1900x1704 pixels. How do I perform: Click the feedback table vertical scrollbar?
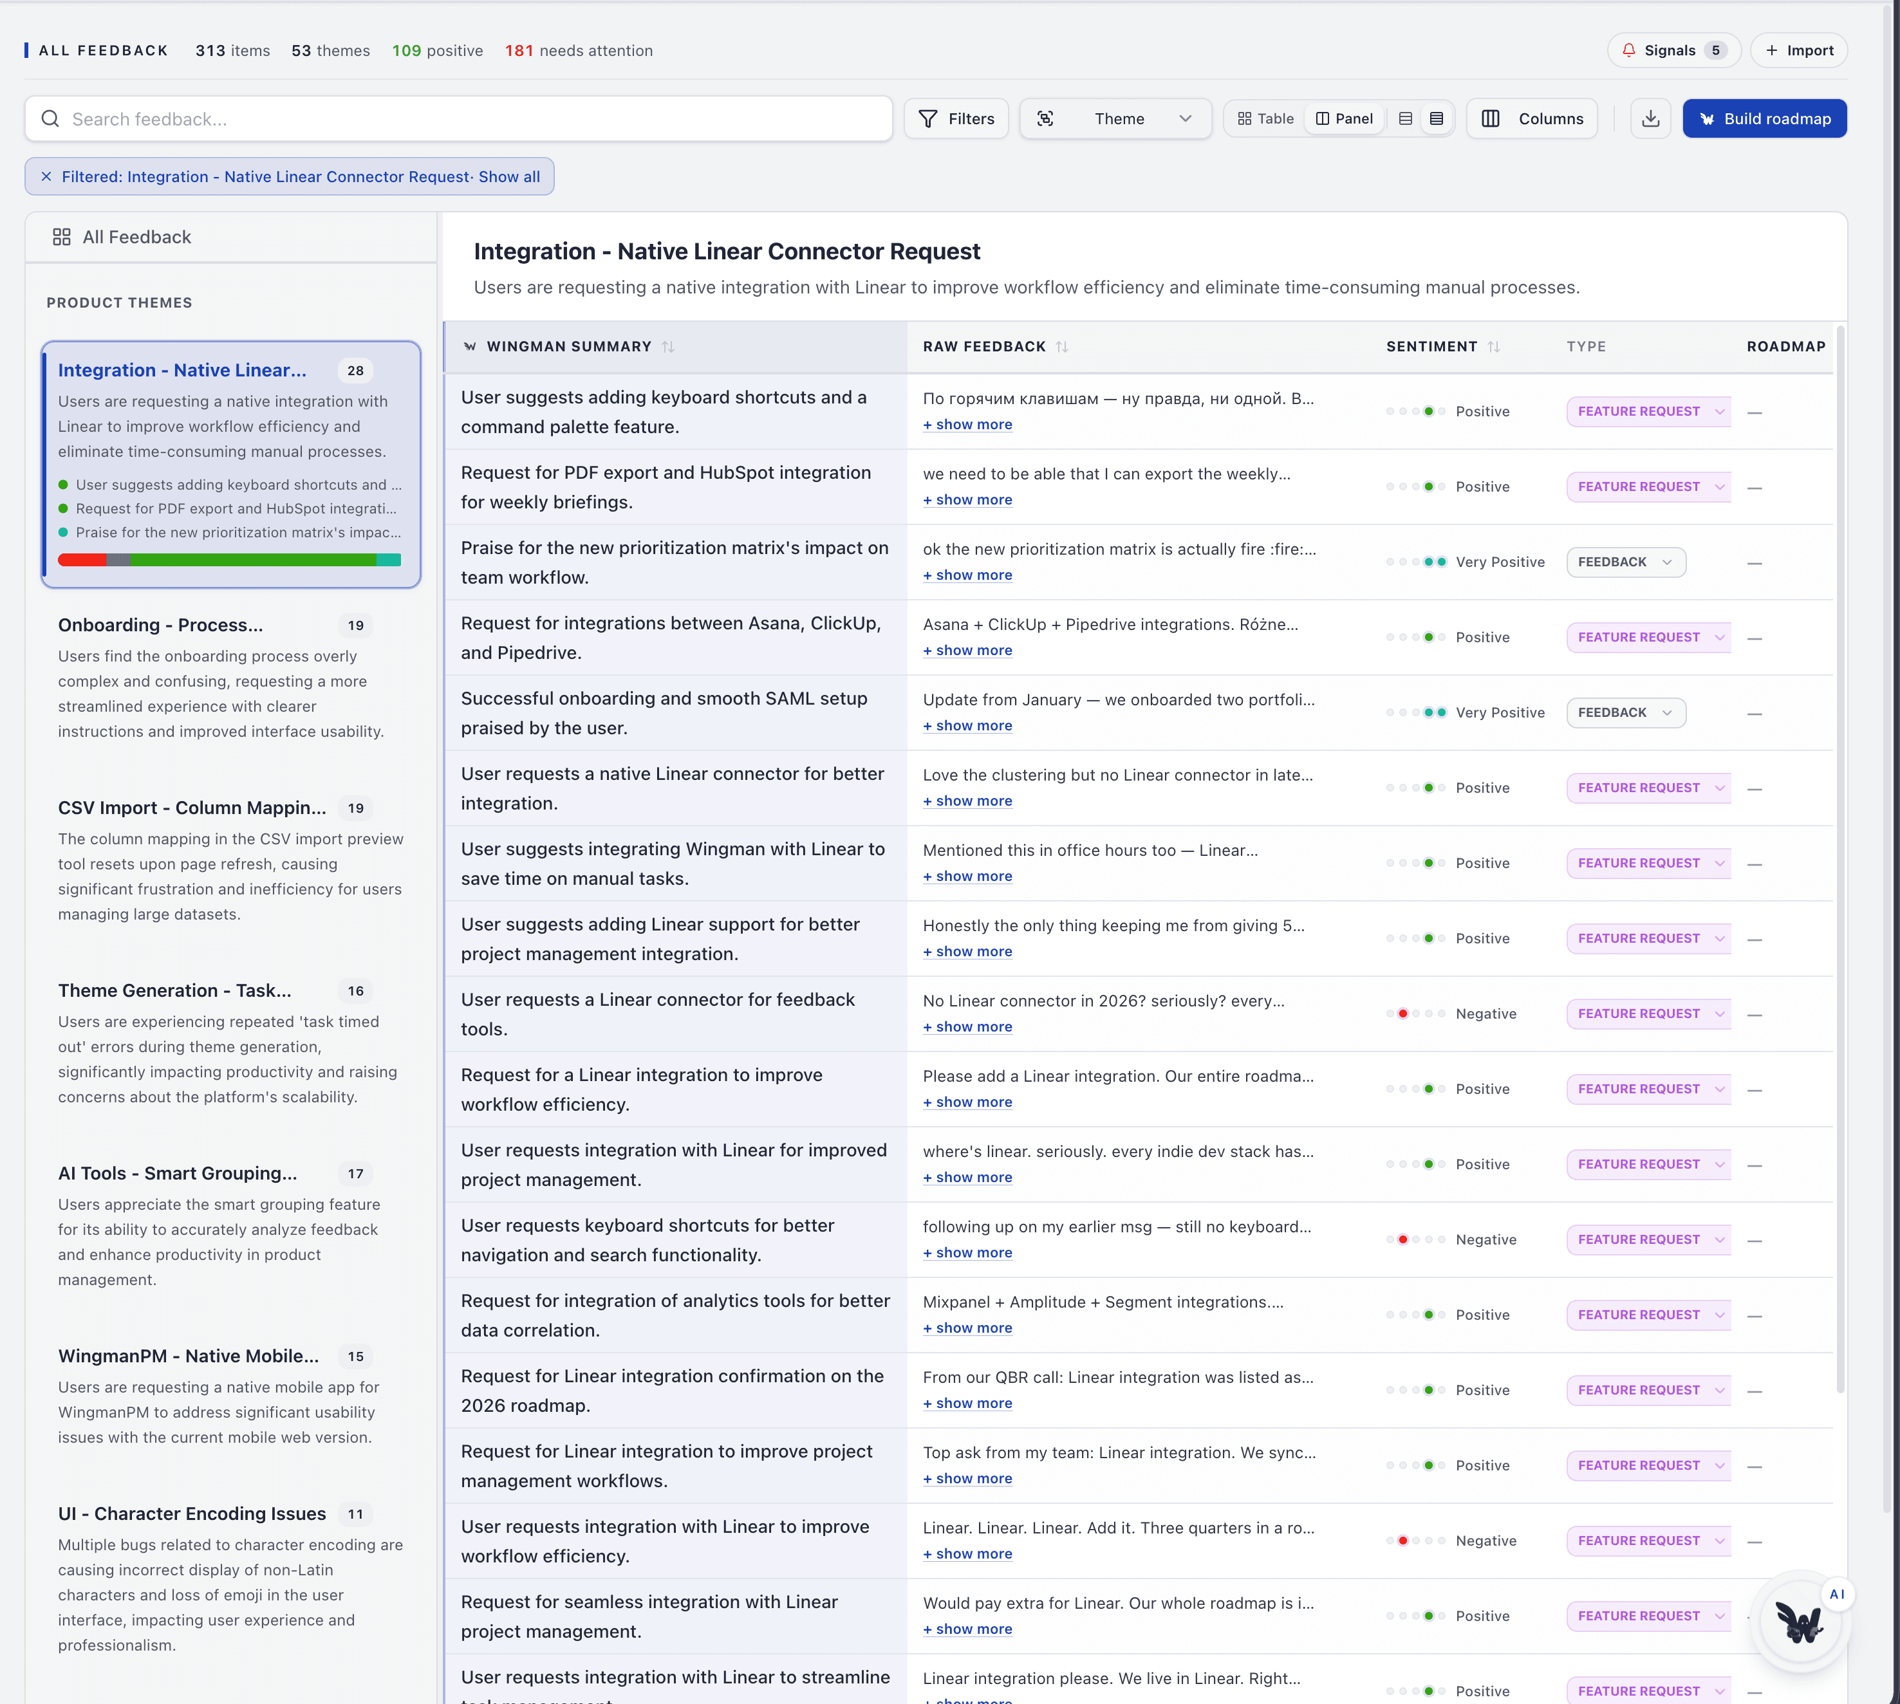(x=1840, y=858)
